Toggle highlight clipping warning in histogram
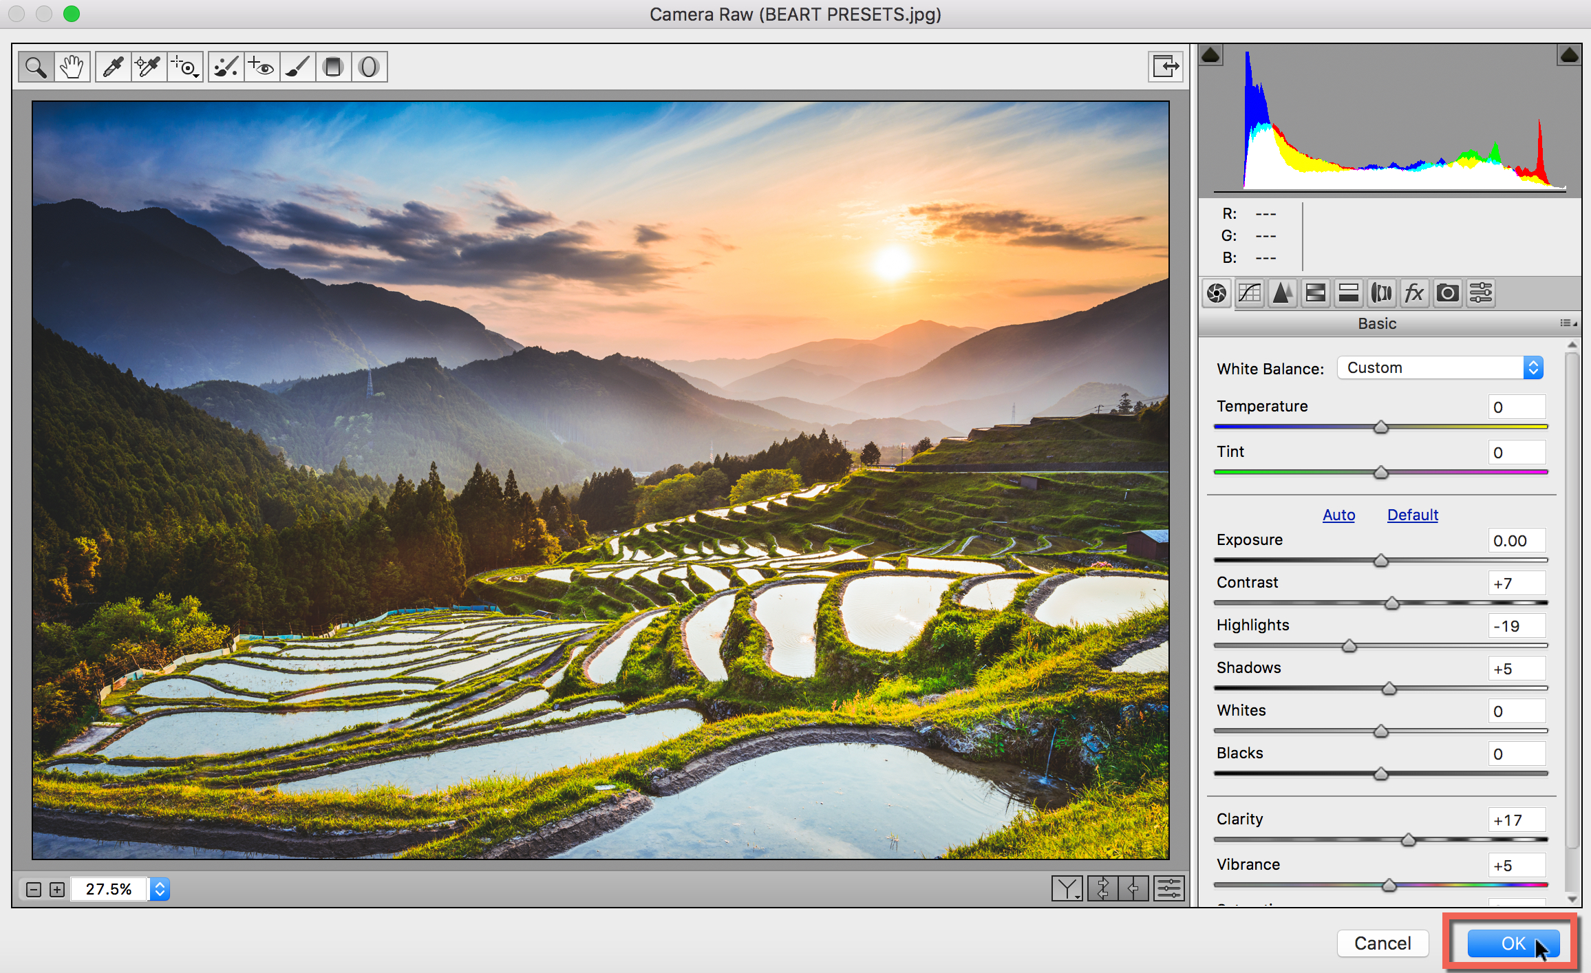This screenshot has width=1591, height=973. coord(1569,55)
